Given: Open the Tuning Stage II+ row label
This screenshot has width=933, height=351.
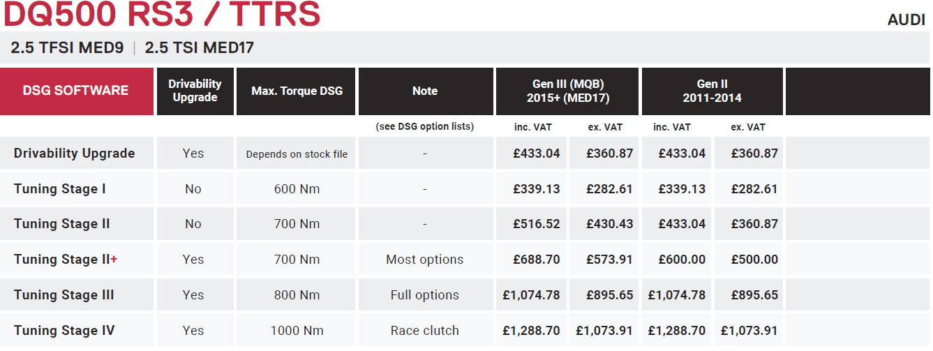Looking at the screenshot, I should coord(66,260).
